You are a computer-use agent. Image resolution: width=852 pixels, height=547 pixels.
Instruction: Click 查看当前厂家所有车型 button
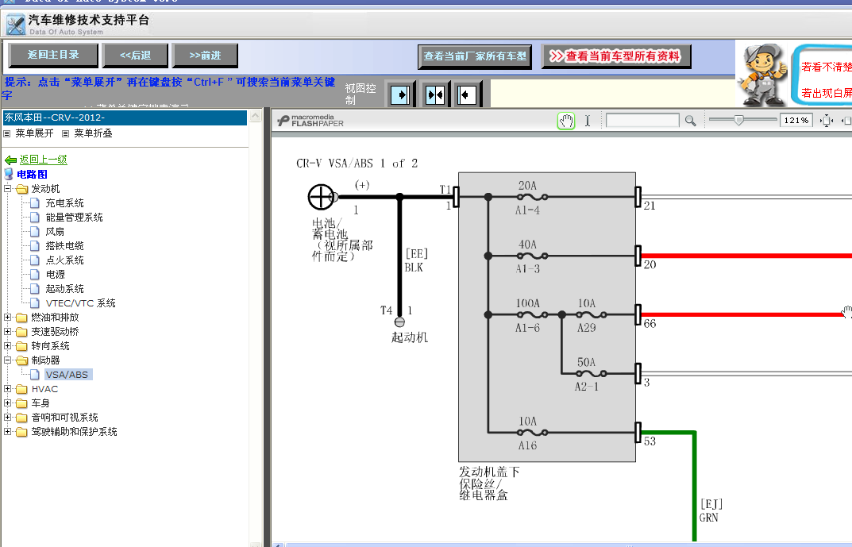click(x=474, y=56)
